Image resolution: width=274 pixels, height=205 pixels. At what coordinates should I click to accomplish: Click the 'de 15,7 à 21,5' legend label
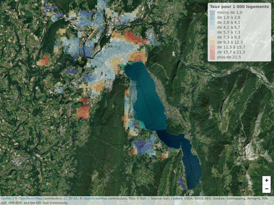pos(231,52)
